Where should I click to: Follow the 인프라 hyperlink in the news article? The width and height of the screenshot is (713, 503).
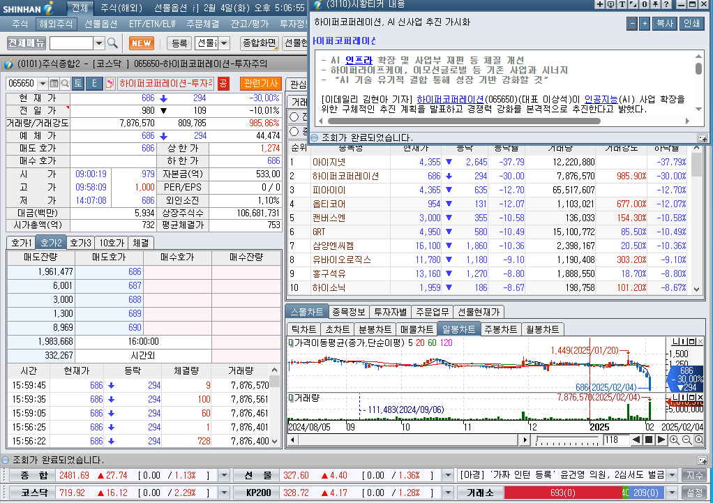pos(359,60)
